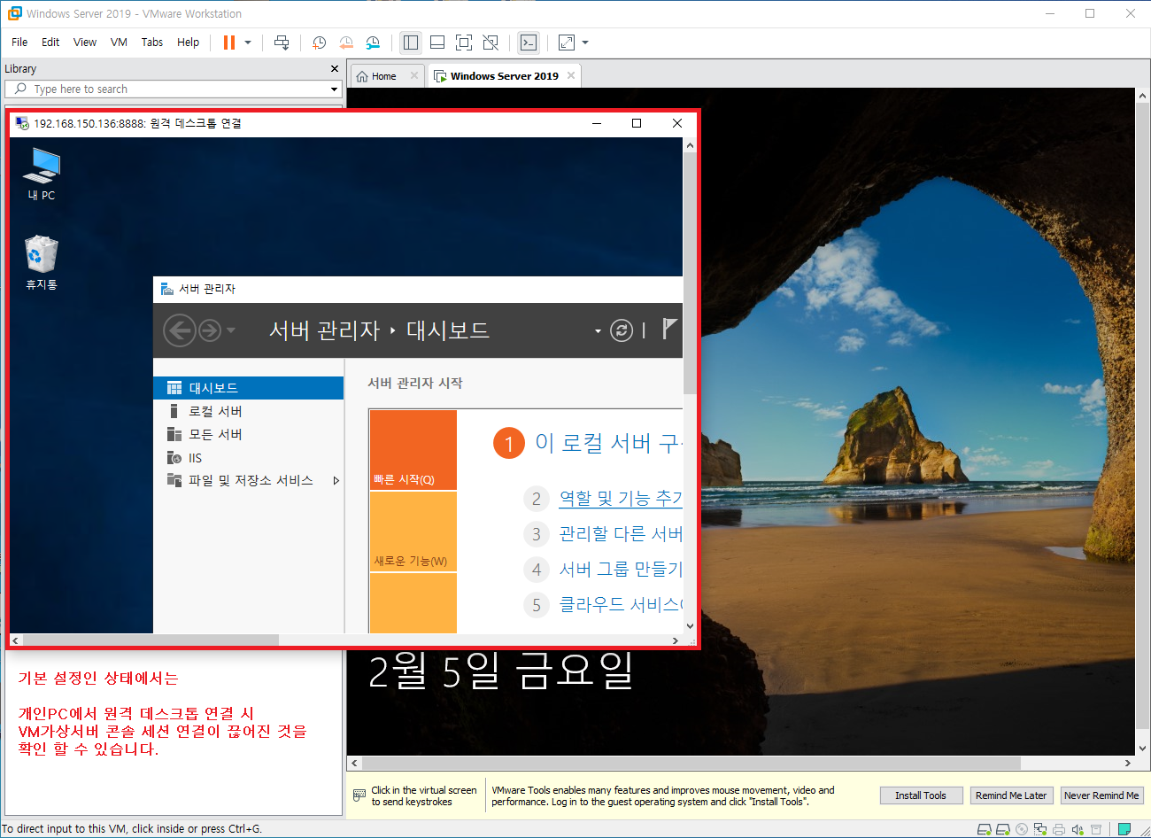This screenshot has height=838, width=1151.
Task: Click 역할 및 기능 추가 link
Action: (x=621, y=499)
